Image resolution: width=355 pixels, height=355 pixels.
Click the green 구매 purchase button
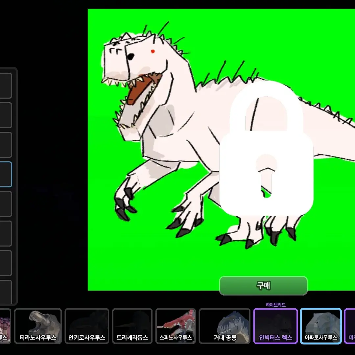point(263,286)
